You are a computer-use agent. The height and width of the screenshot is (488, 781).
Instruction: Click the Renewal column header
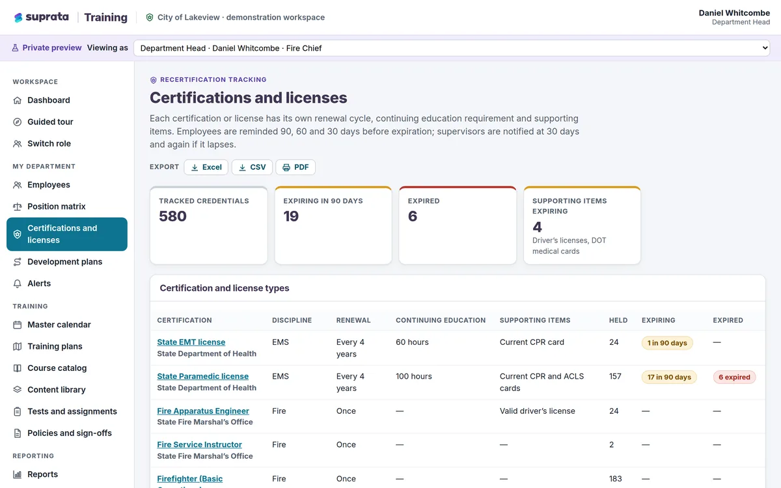pyautogui.click(x=353, y=320)
